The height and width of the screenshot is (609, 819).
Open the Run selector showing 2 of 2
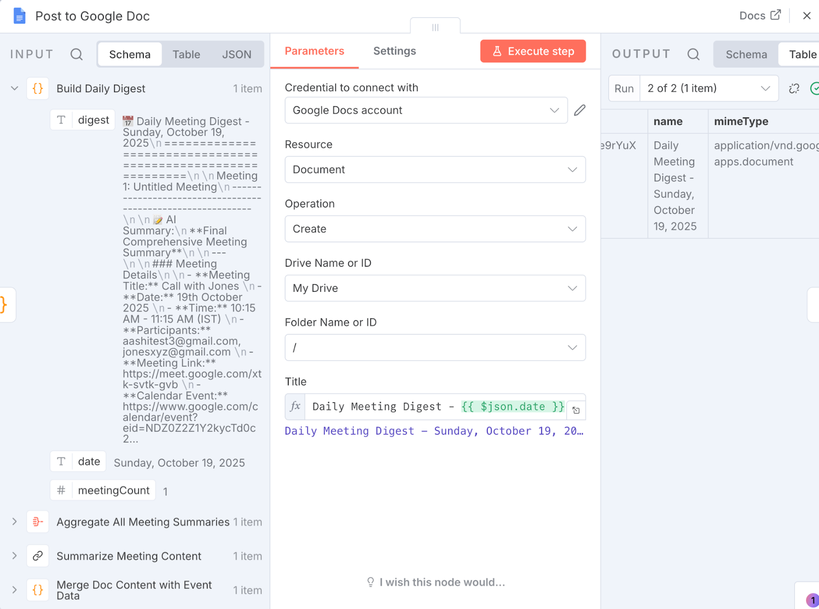click(709, 88)
